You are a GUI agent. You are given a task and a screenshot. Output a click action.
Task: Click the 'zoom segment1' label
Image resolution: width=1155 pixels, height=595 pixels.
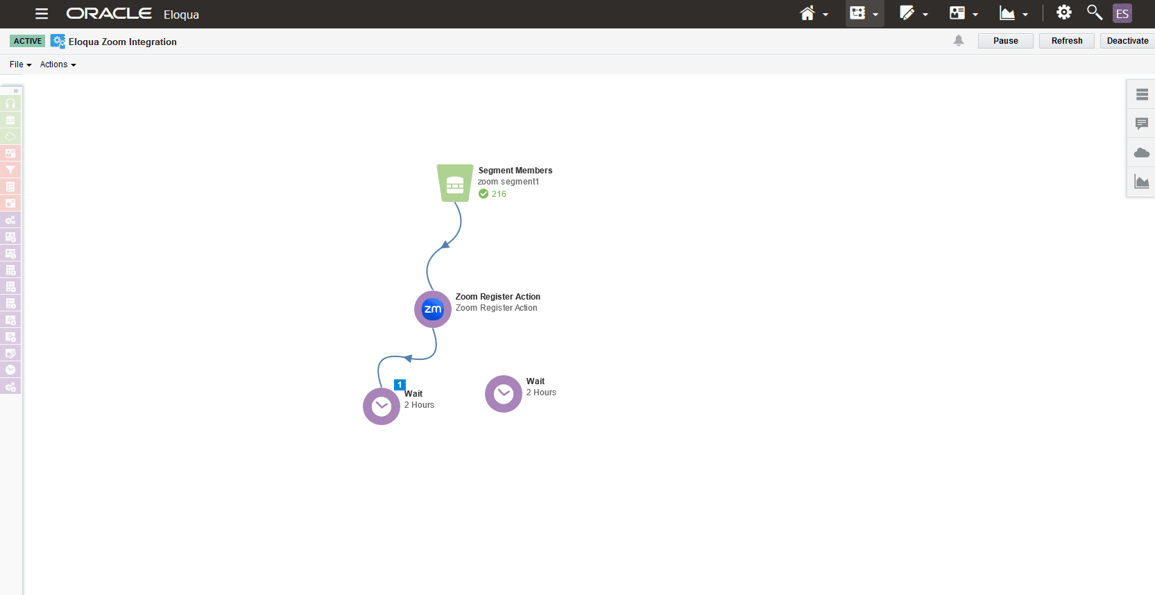[508, 182]
